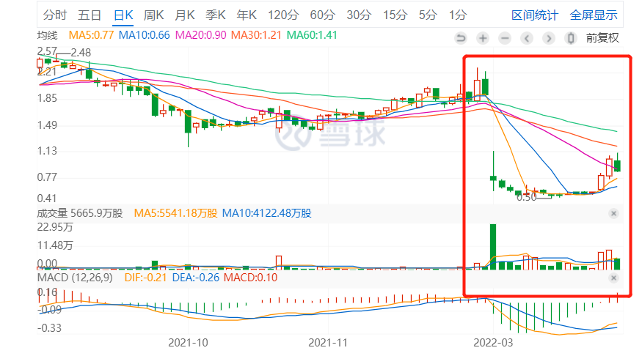
Task: Select the 周K weekly chart tab
Action: 154,15
